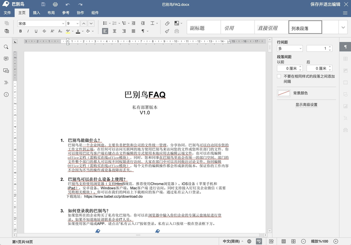
Task: Click the copy icon in the toolbar
Action: (x=7, y=23)
